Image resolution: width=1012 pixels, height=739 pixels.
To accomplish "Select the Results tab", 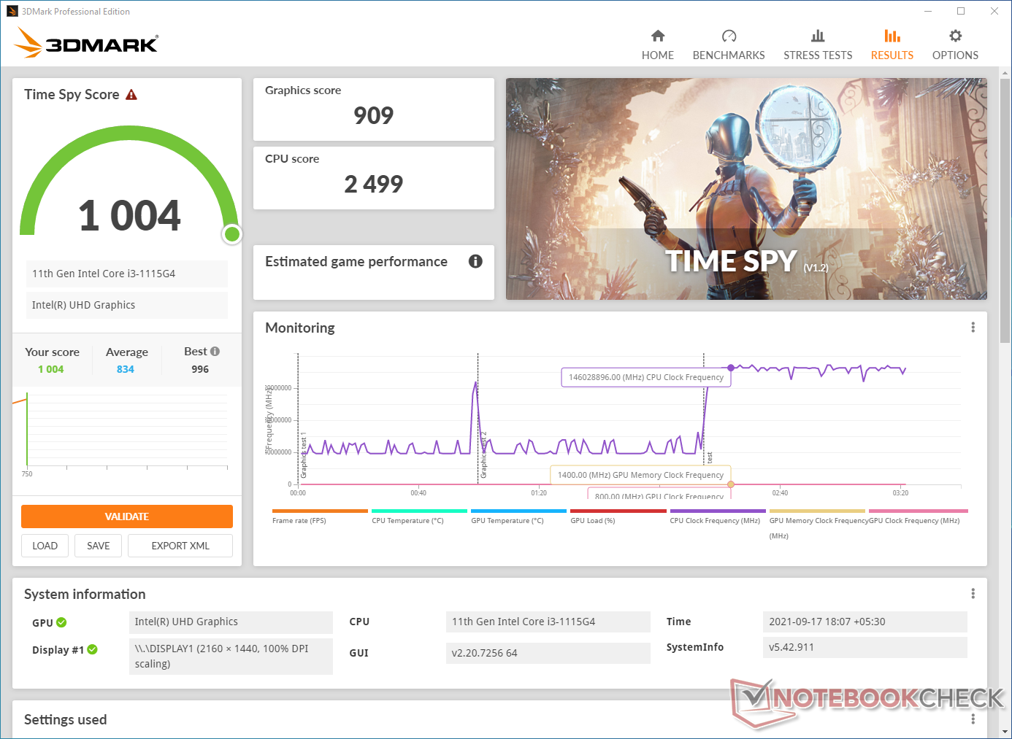I will [892, 45].
